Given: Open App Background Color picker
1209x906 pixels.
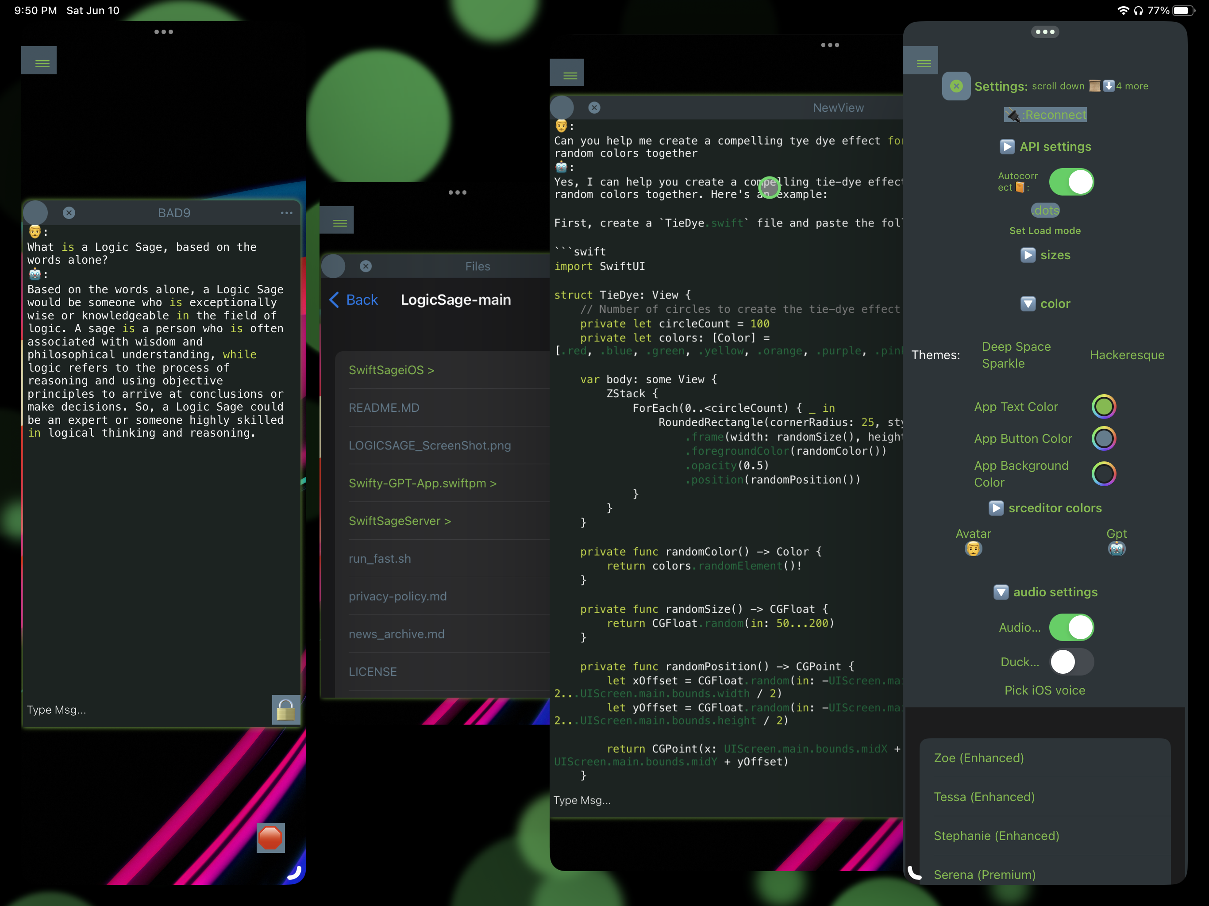Looking at the screenshot, I should [x=1104, y=474].
